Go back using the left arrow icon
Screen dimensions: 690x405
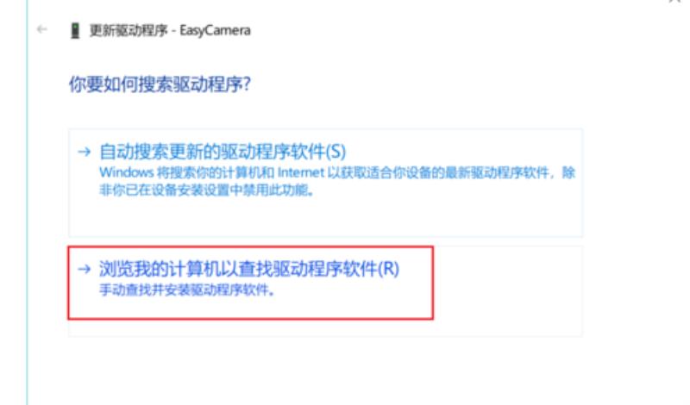coord(42,29)
